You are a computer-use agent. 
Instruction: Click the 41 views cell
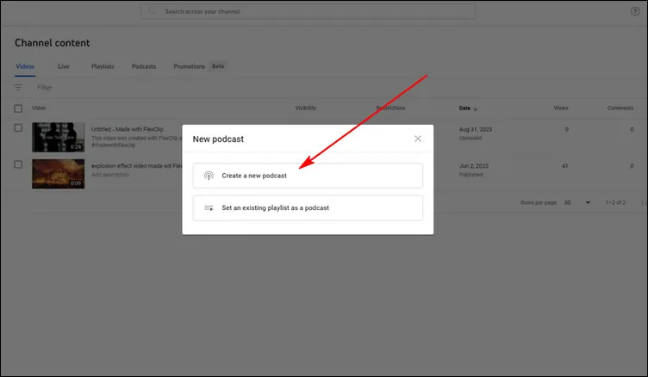(x=564, y=166)
